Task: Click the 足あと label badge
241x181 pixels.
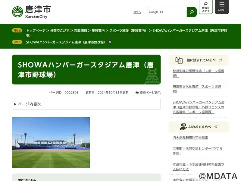Action: tap(17, 42)
